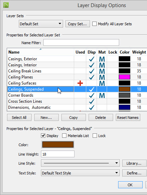
Task: Click the M materials icon for Corner Boards
Action: [102, 95]
